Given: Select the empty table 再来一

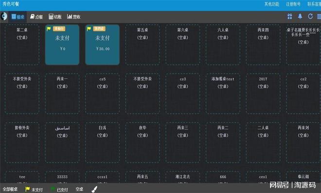Looking at the screenshot, I should click(62, 94).
